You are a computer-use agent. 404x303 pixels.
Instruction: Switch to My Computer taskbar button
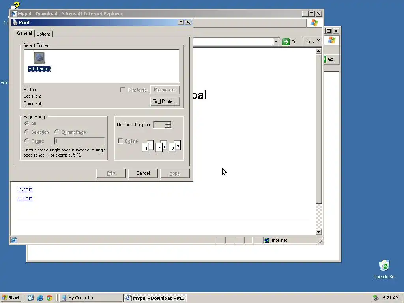[x=91, y=298]
